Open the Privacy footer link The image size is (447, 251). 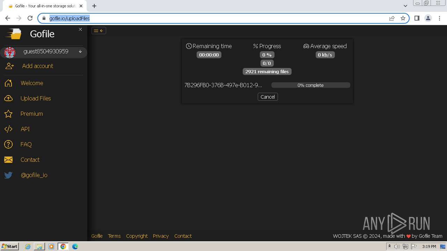(x=161, y=236)
